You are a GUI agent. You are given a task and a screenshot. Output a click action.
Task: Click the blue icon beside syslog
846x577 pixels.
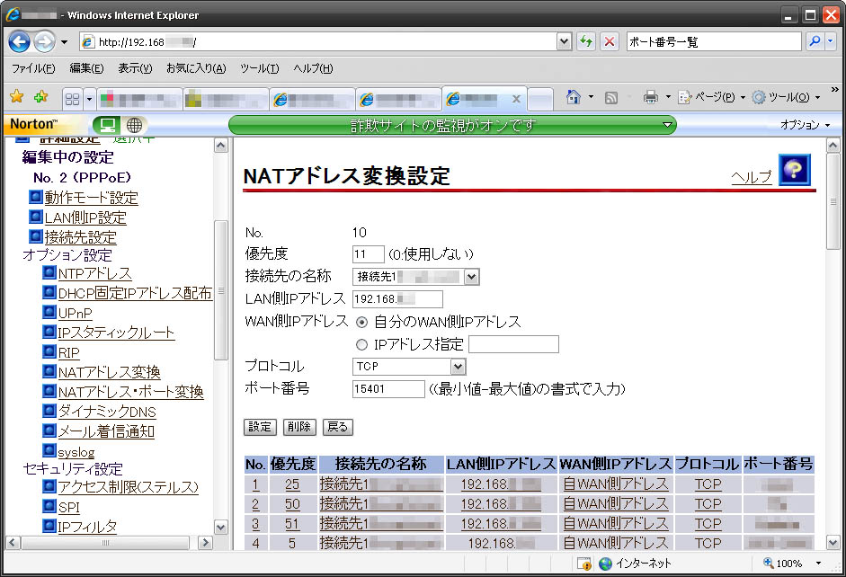(49, 449)
